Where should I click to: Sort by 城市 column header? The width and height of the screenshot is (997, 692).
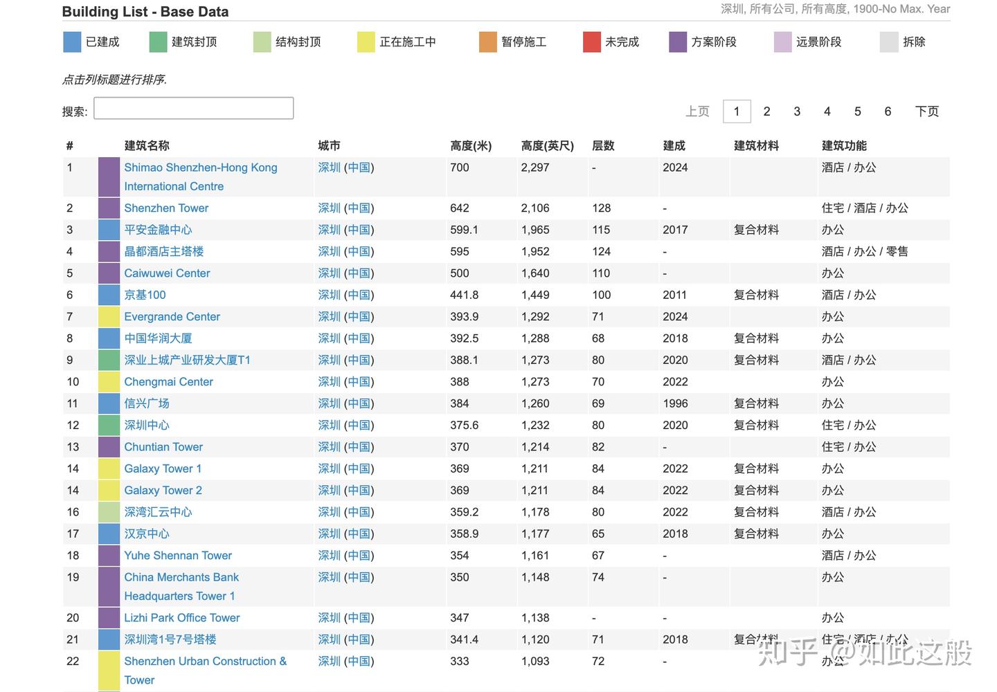click(x=329, y=146)
